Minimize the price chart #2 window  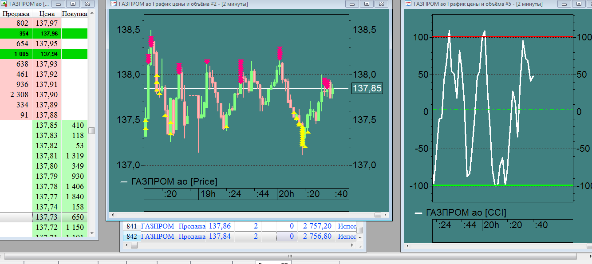(x=352, y=4)
